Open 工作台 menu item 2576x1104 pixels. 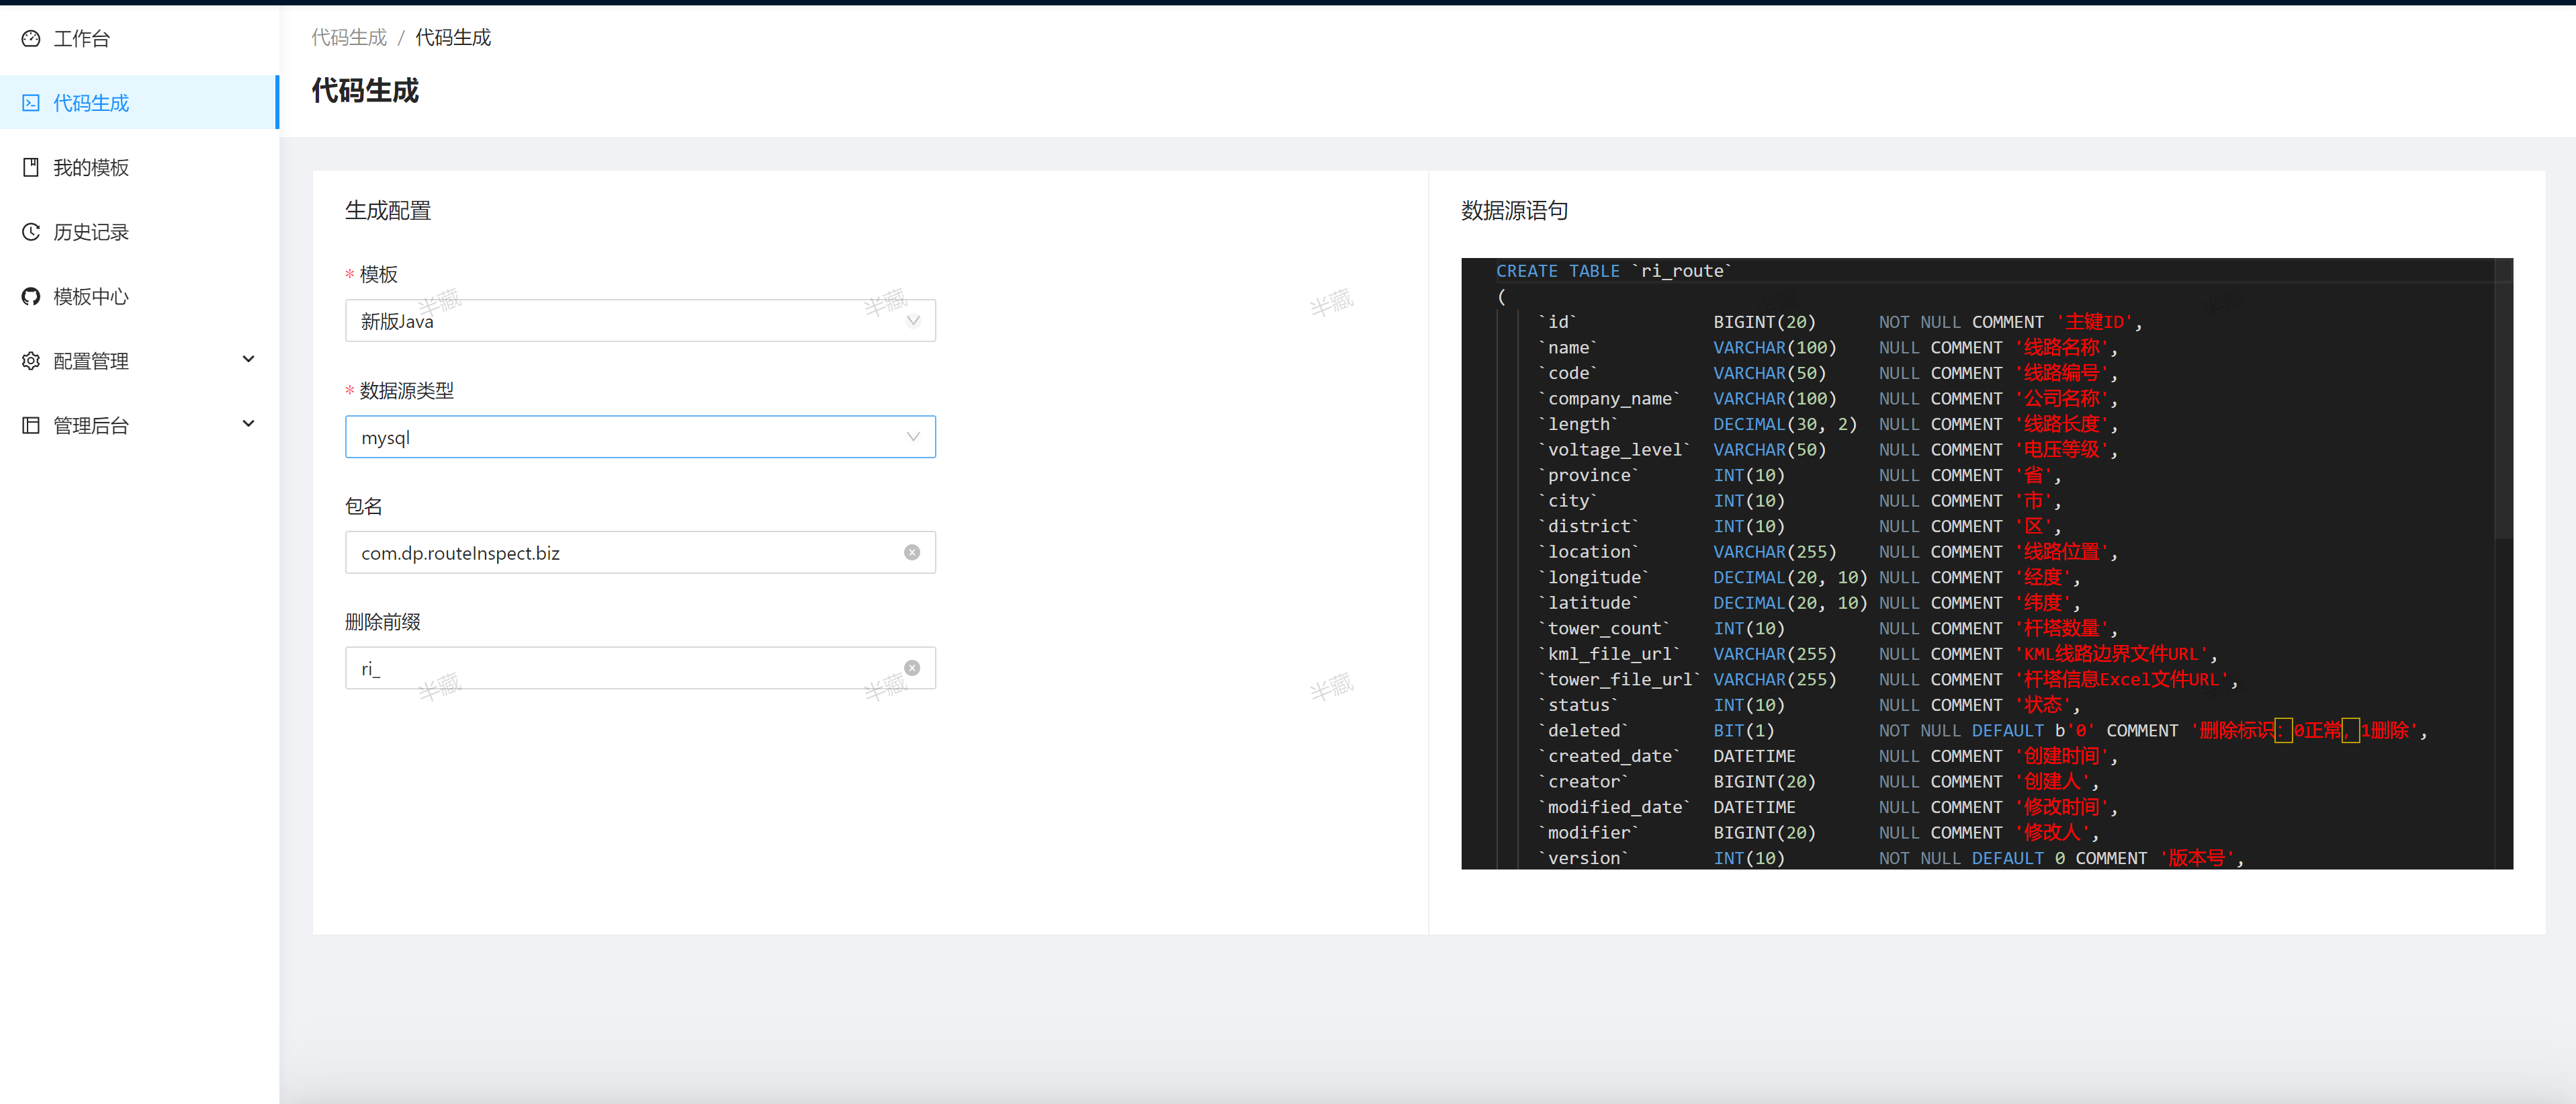[x=139, y=38]
